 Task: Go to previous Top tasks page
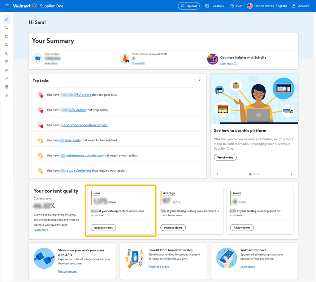pos(195,80)
